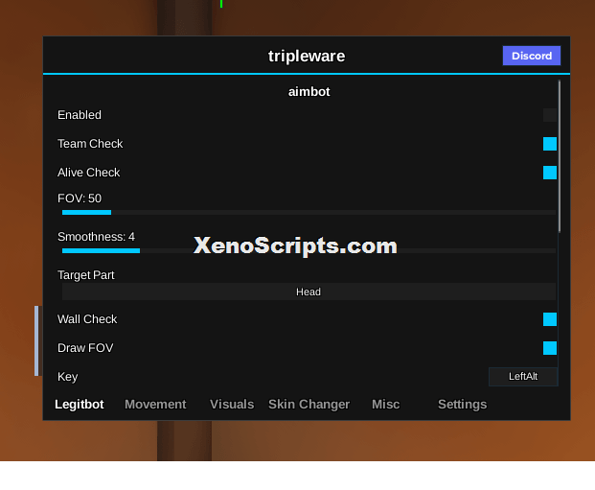Viewport: 595px width, 490px height.
Task: Toggle the Wall Check option
Action: [x=549, y=319]
